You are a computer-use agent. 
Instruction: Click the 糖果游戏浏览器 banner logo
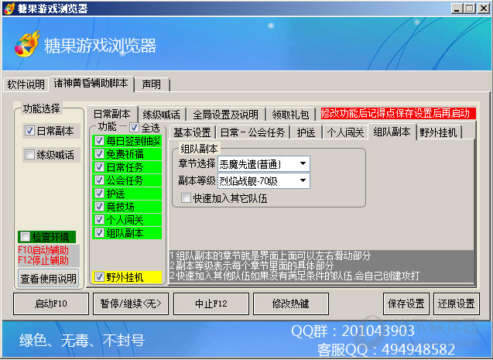[x=27, y=44]
